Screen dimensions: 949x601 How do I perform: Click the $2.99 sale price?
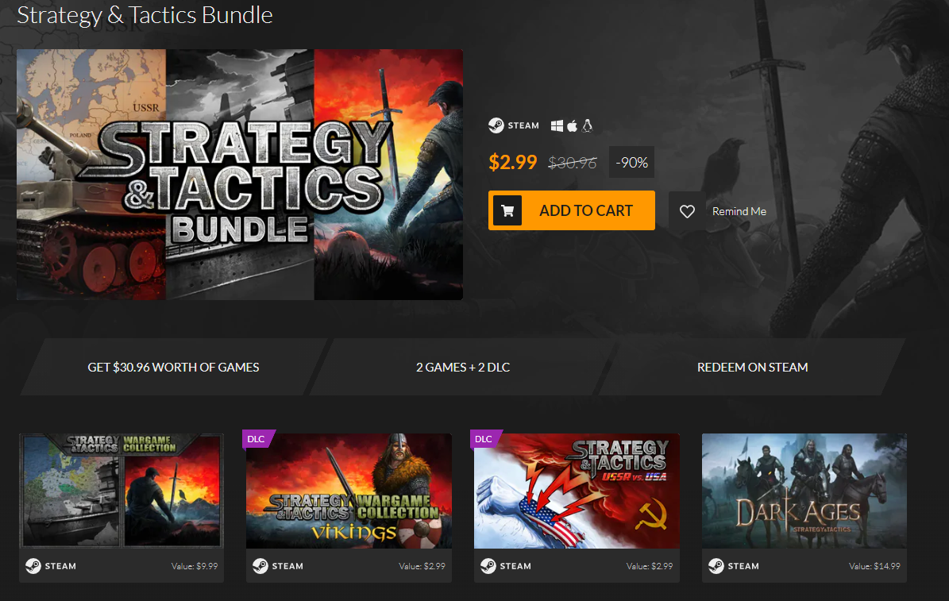[x=513, y=162]
